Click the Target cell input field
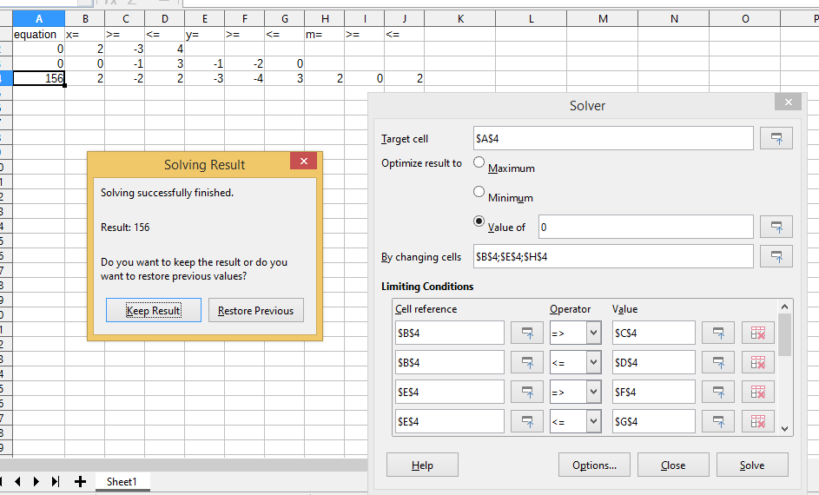The width and height of the screenshot is (819, 495). click(612, 138)
